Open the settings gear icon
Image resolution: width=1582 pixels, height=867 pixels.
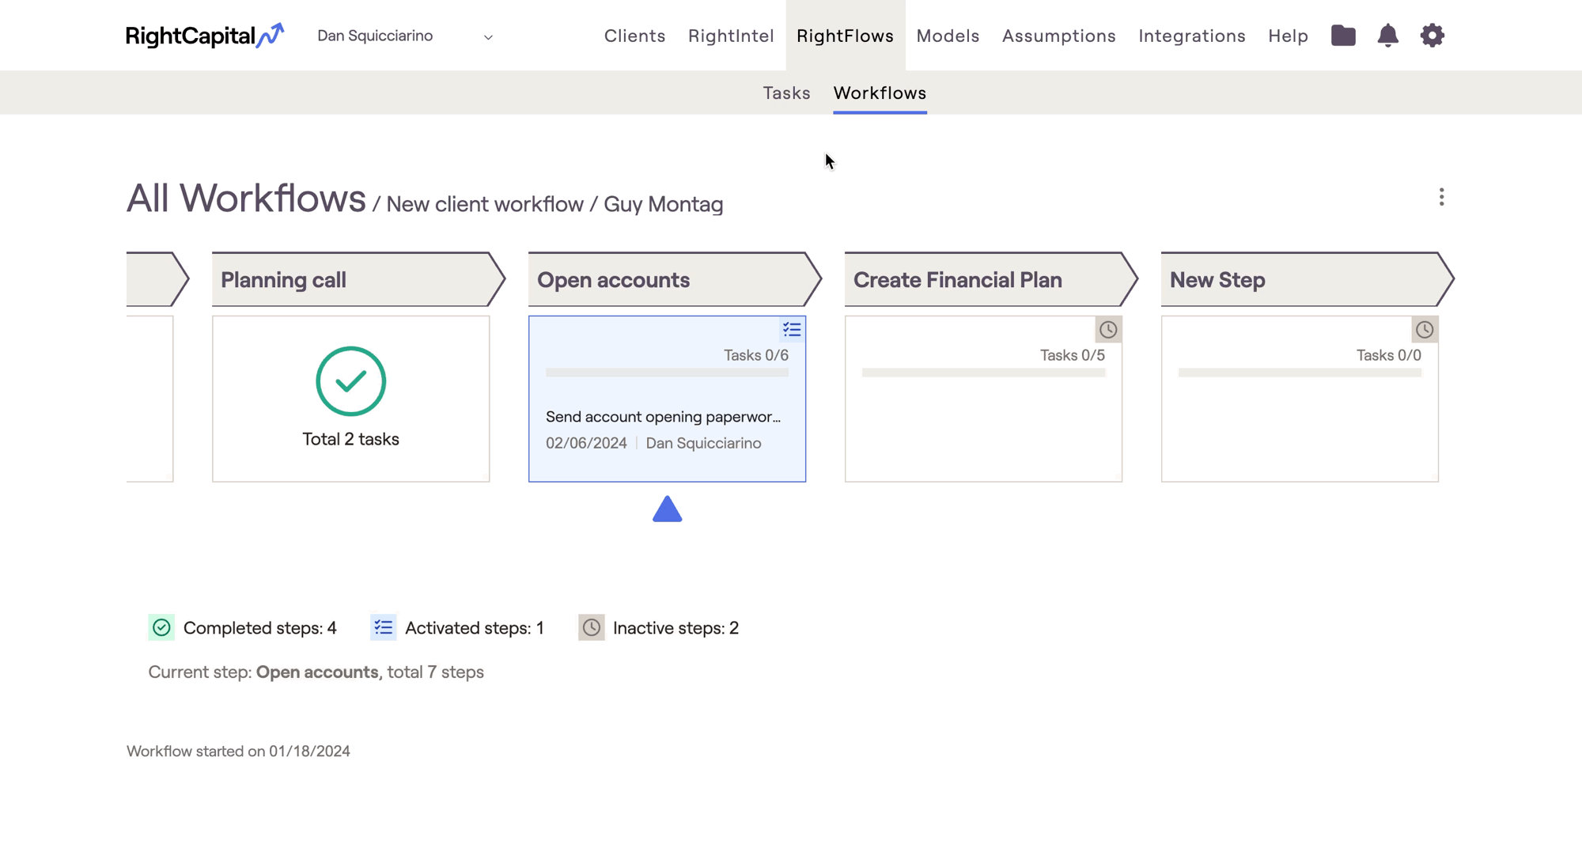[1432, 36]
